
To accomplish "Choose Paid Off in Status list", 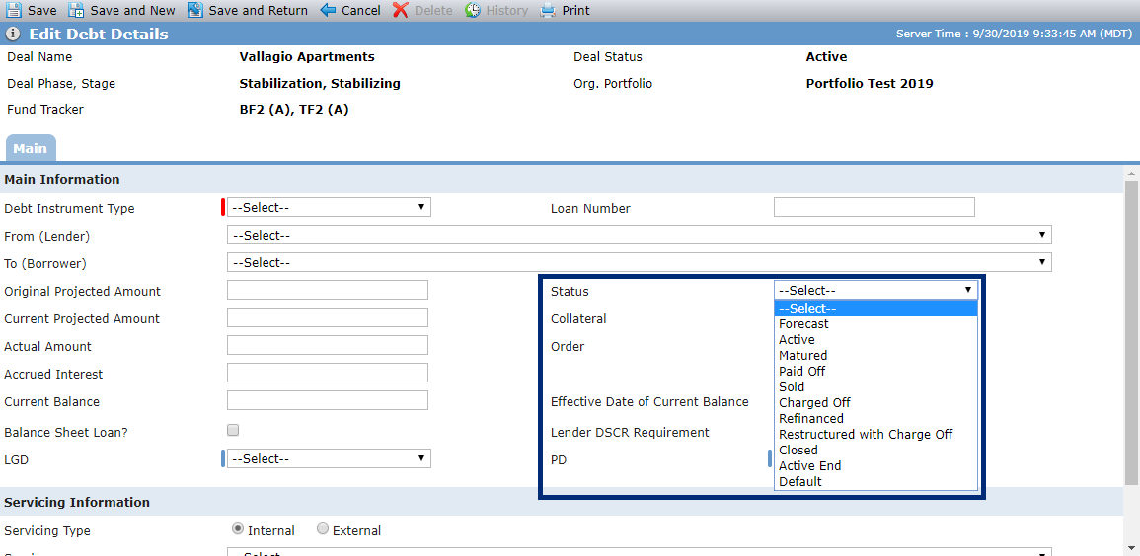I will click(x=876, y=372).
